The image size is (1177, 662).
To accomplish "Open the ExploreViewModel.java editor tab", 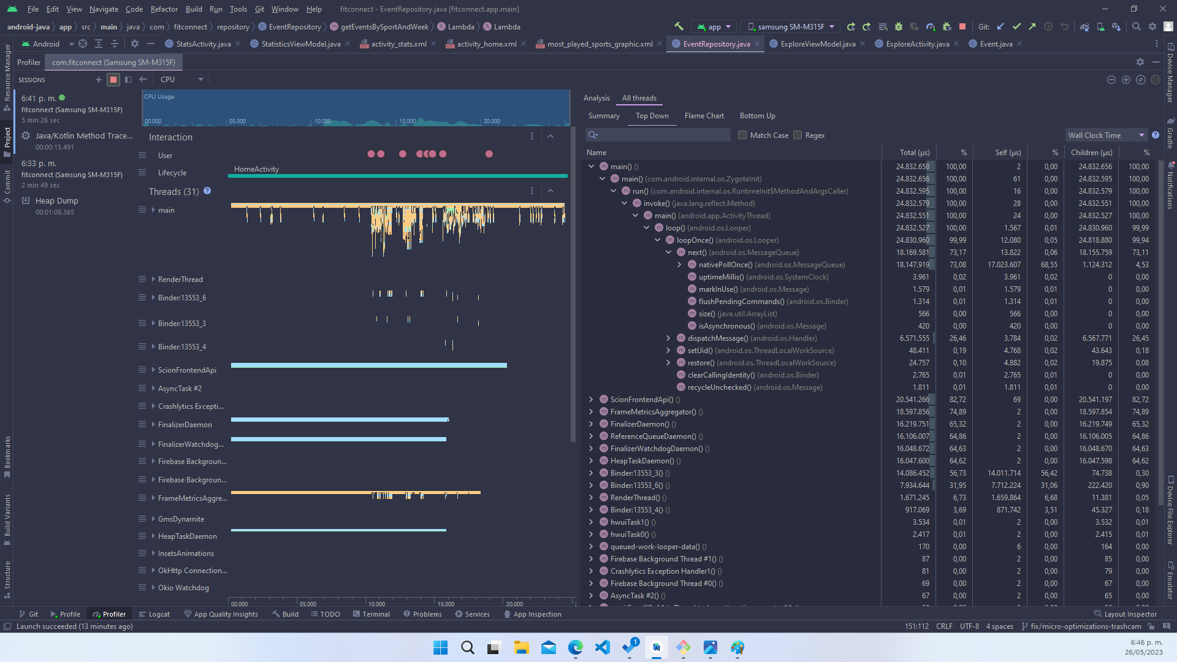I will [x=818, y=44].
